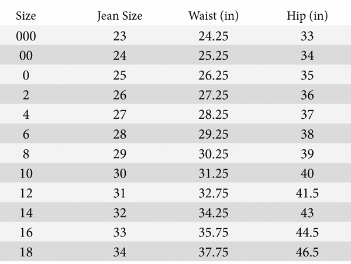Click the Jean Size column header
The height and width of the screenshot is (264, 351).
119,16
